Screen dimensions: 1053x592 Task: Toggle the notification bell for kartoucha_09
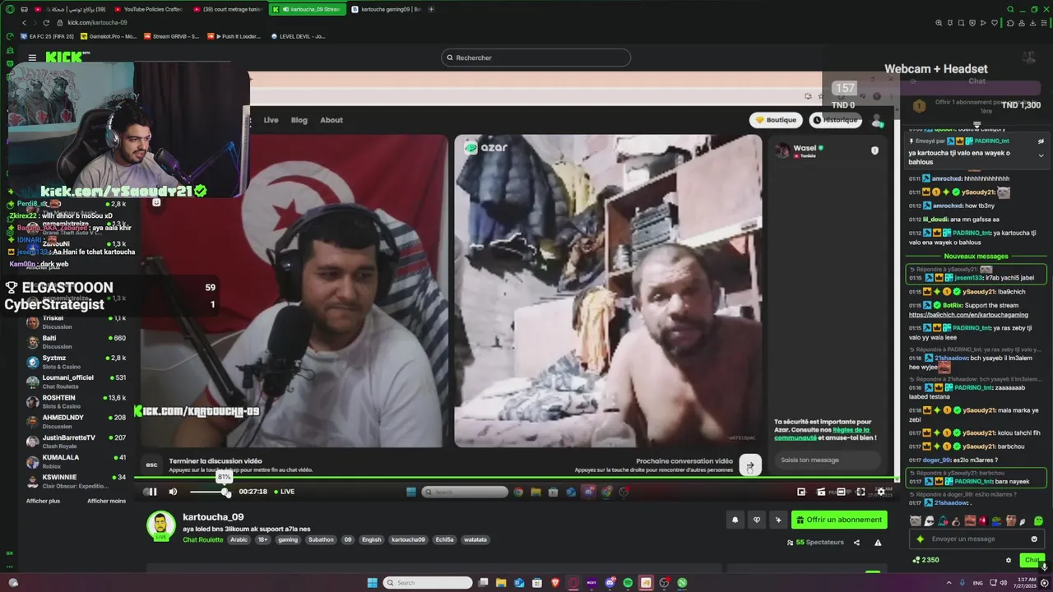pos(735,520)
